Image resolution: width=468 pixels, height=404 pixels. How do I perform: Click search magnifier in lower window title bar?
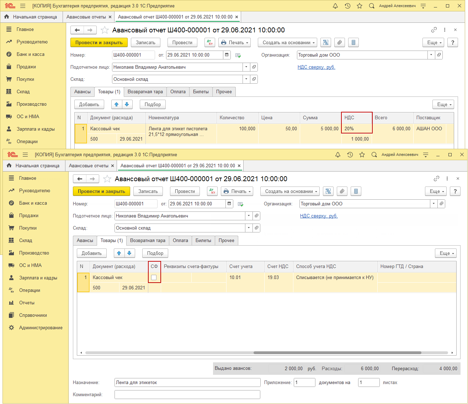coord(374,154)
